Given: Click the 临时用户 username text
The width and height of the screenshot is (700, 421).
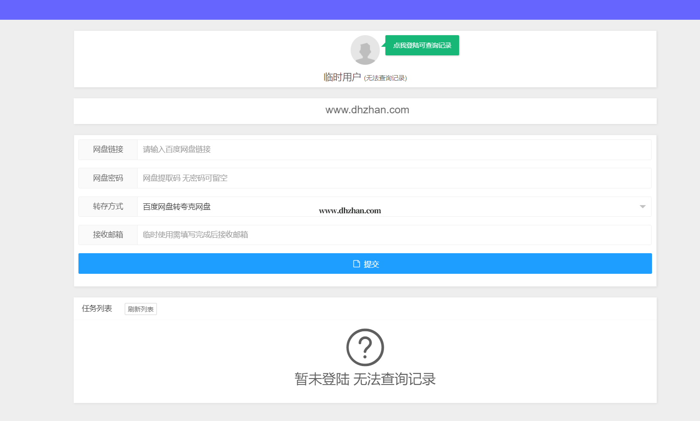Looking at the screenshot, I should click(342, 77).
